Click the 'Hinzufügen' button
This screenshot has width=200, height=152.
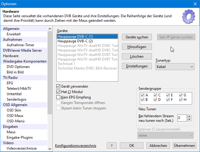click(137, 47)
